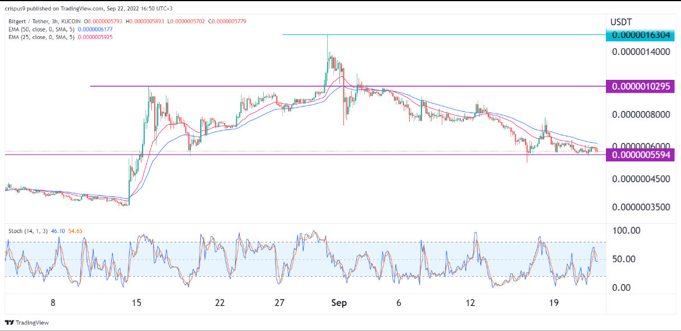681x331 pixels.
Task: Click the 15 date label on time axis
Action: click(136, 303)
